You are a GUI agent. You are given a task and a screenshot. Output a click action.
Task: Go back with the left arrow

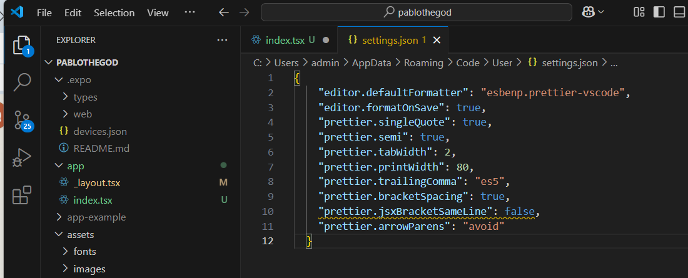click(224, 12)
